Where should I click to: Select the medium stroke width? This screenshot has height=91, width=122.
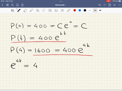click(x=95, y=10)
